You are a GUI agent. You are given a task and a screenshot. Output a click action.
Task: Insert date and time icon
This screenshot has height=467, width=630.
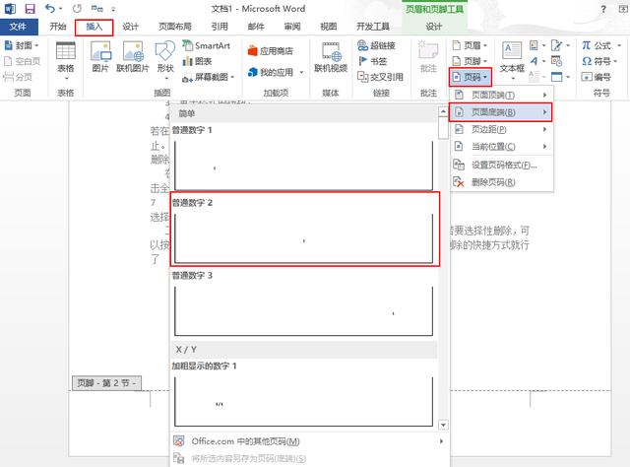tap(556, 61)
